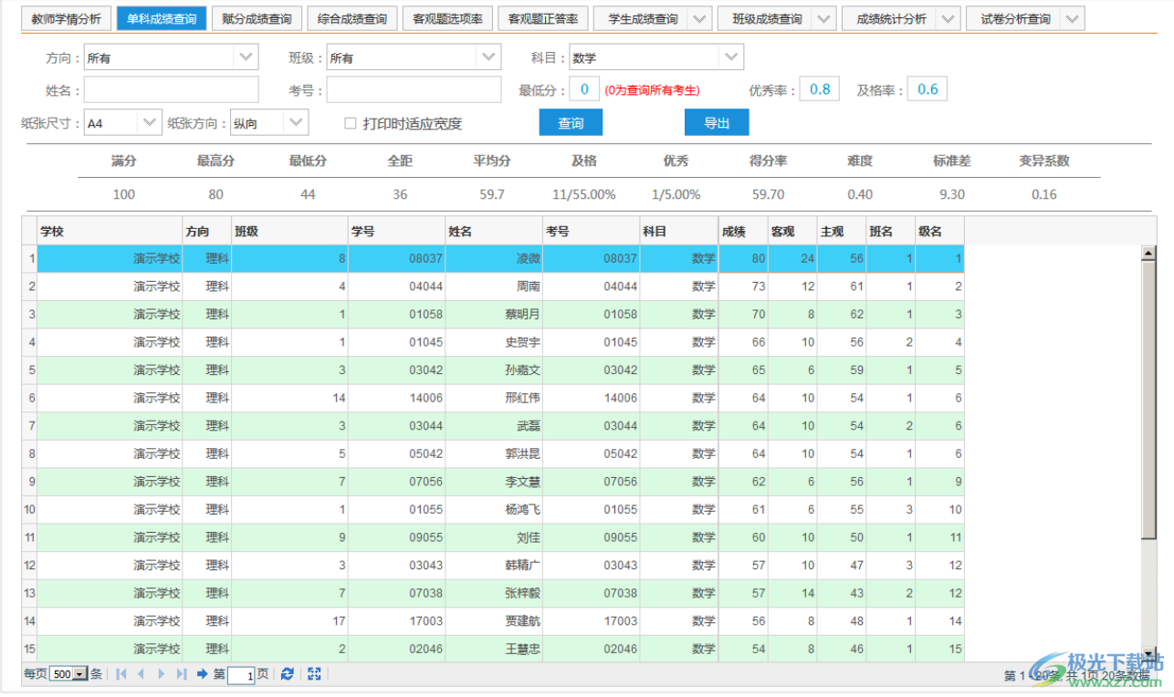Open 成绩统计分析 tab
This screenshot has height=697, width=1174.
(x=891, y=18)
